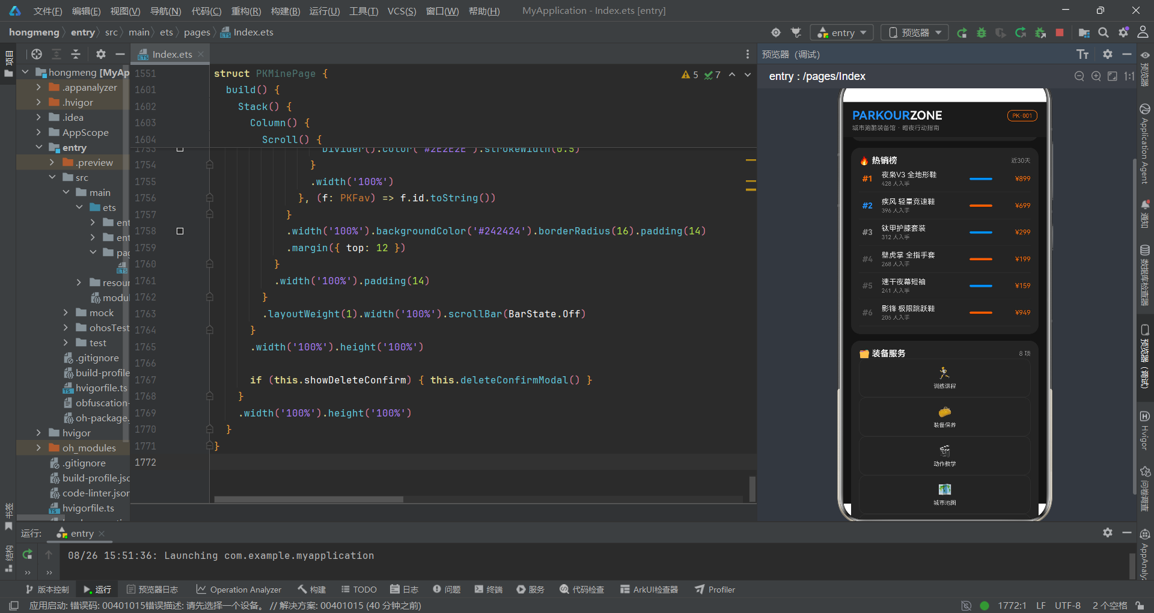The image size is (1154, 613).
Task: Click the previewer font size TT icon
Action: (1082, 55)
